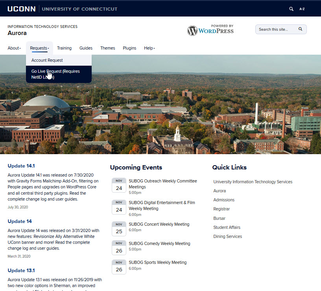Click the WordPress logo

click(210, 30)
